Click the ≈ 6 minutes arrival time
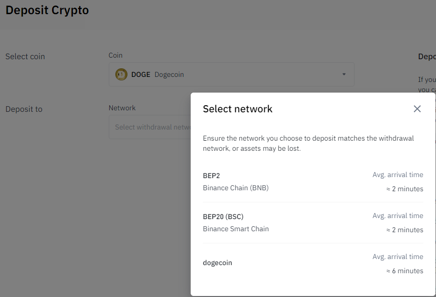The width and height of the screenshot is (436, 297). [405, 271]
